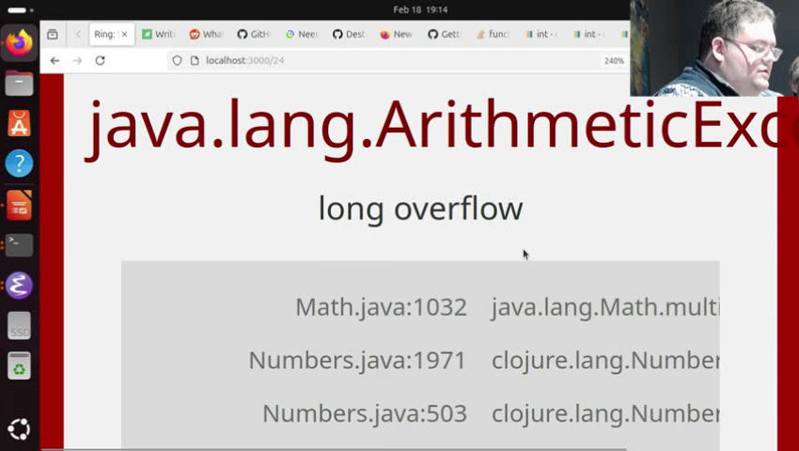Click the Numbers.java:1971 trace entry

pos(357,361)
